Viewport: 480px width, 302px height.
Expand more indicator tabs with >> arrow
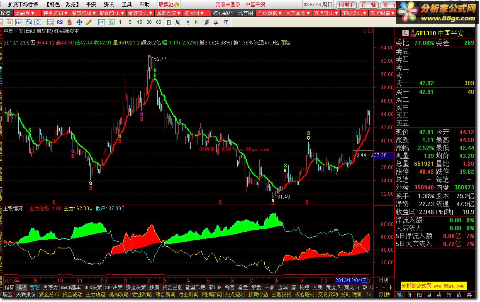pyautogui.click(x=371, y=287)
